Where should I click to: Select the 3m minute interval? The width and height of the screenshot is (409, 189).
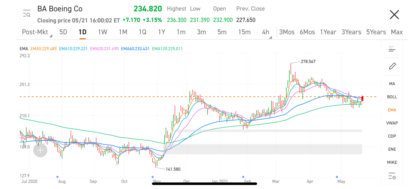(x=201, y=32)
